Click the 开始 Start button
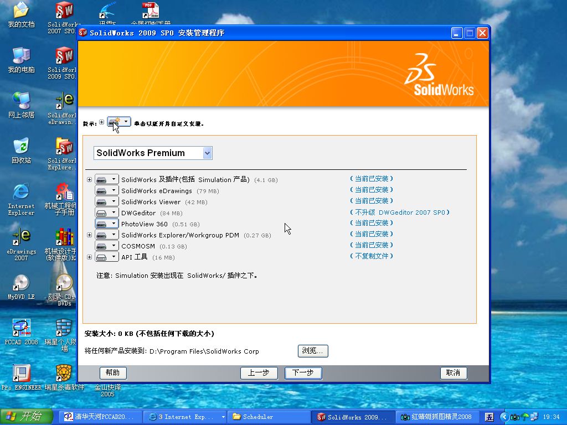Image resolution: width=567 pixels, height=425 pixels. click(27, 417)
